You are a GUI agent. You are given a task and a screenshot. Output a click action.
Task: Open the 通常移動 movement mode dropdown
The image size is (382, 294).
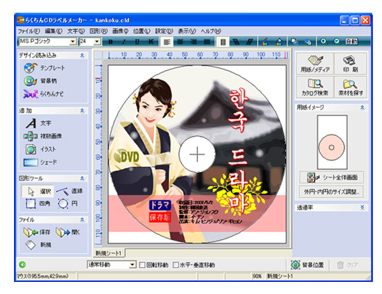[132, 265]
